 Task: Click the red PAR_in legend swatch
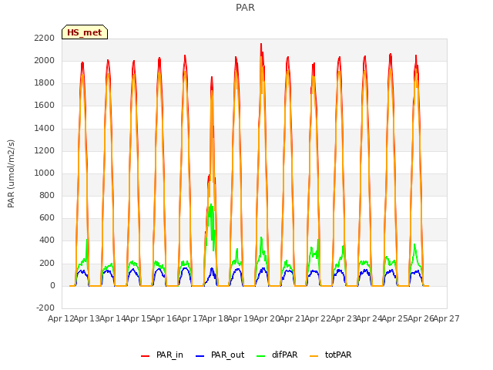tap(145, 356)
